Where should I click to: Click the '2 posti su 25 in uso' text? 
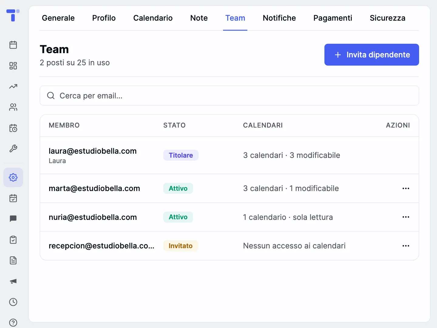[x=75, y=63]
